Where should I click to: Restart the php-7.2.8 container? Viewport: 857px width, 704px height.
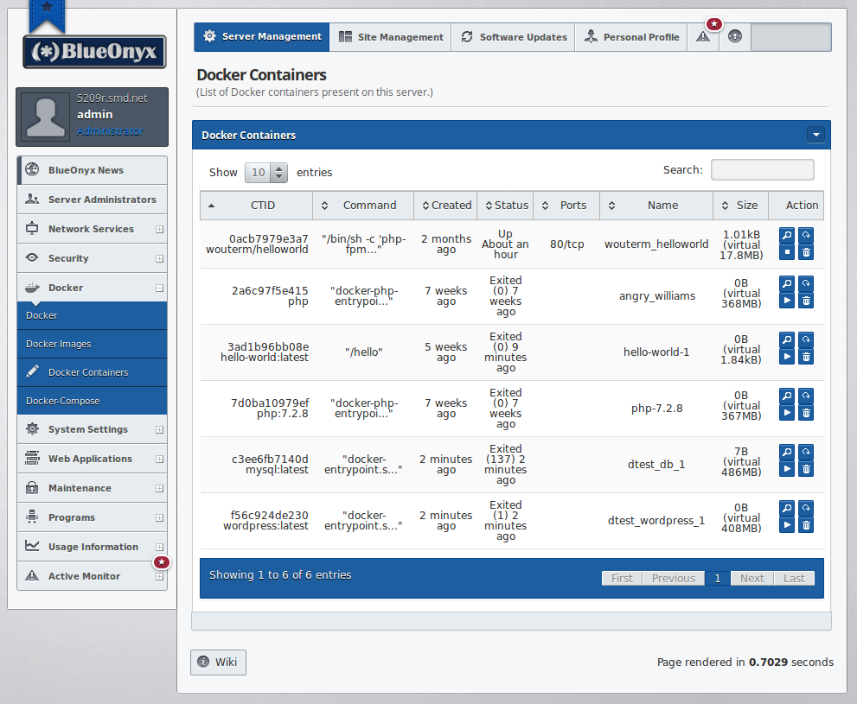coord(806,396)
